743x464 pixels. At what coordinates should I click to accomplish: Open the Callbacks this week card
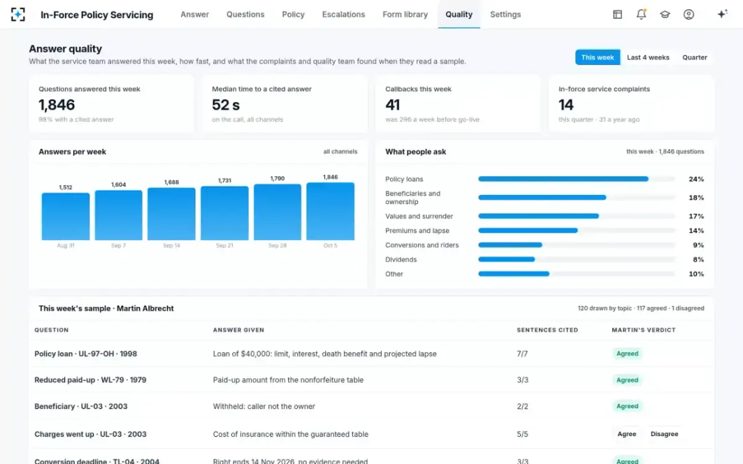[x=458, y=104]
